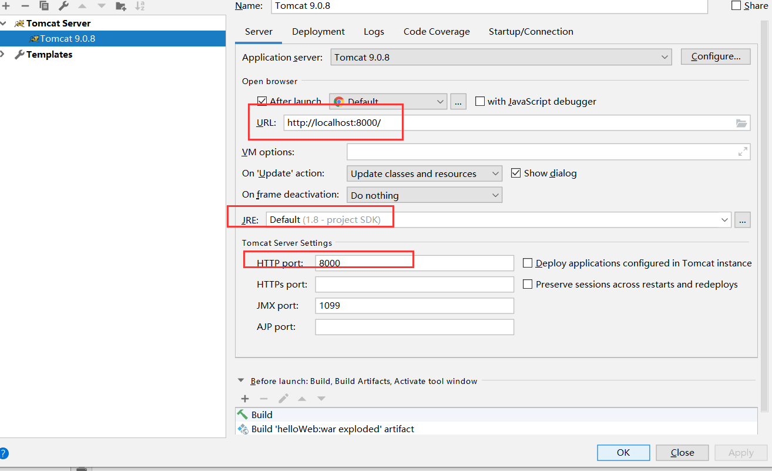Click the JRE browse ellipsis button
Viewport: 772px width, 471px height.
click(x=743, y=219)
